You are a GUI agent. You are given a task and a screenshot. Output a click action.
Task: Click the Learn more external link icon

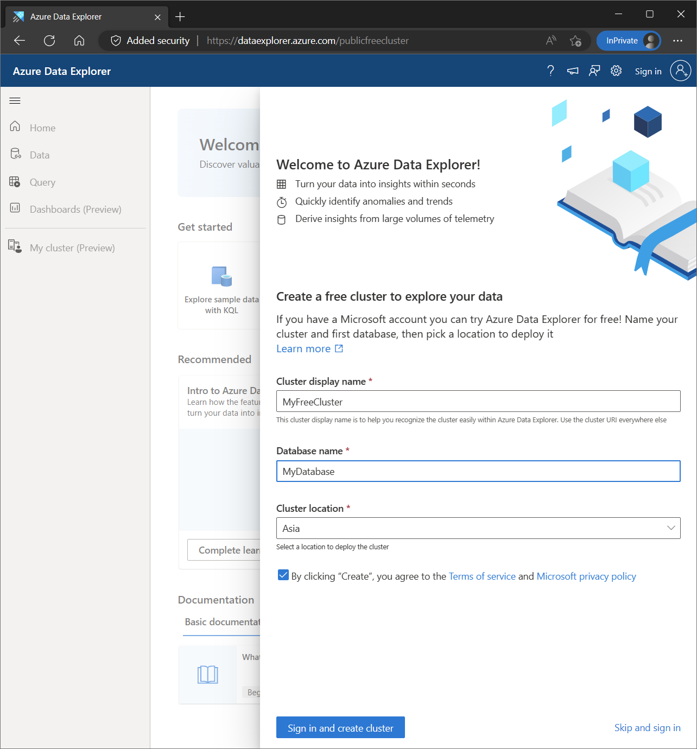[339, 348]
